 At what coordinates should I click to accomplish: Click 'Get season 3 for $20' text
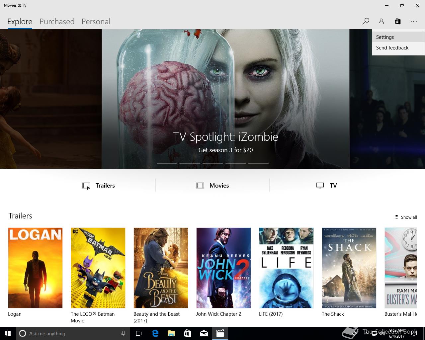[x=225, y=150]
